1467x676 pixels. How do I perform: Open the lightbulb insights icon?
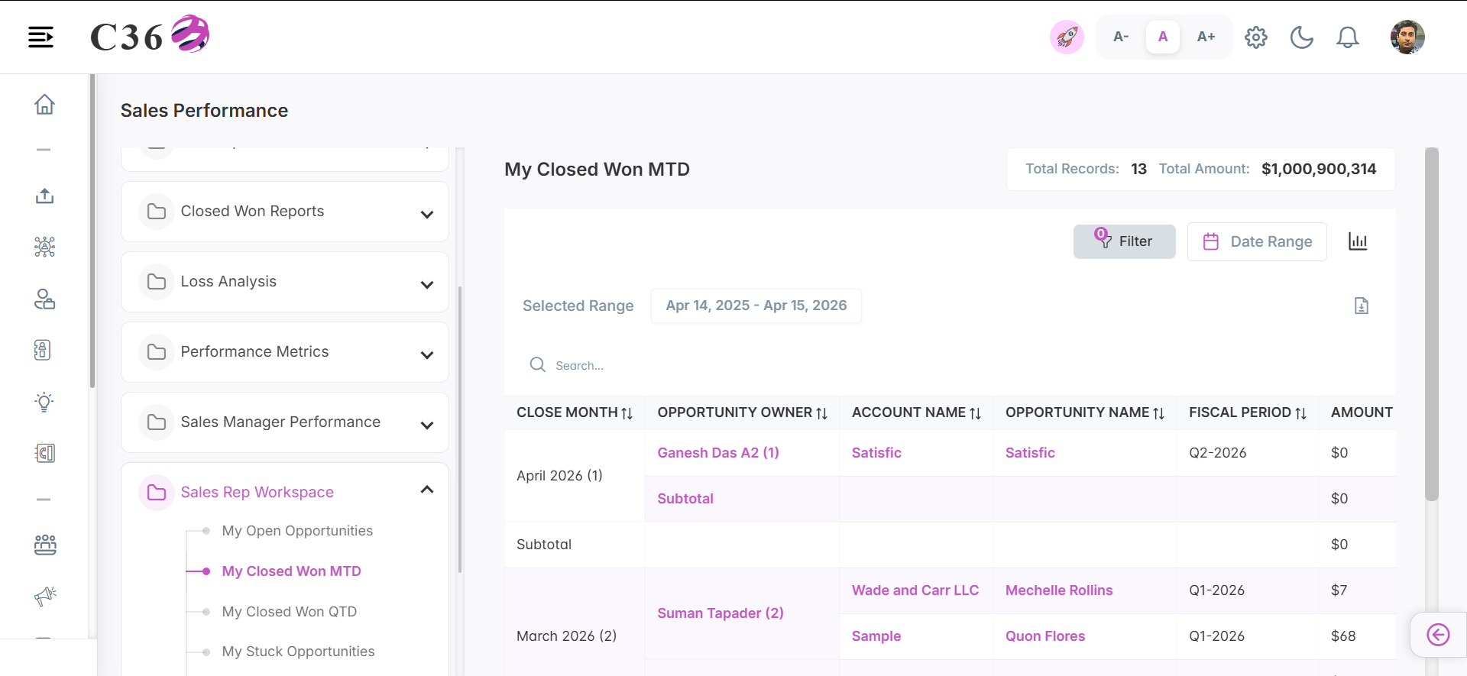point(44,402)
